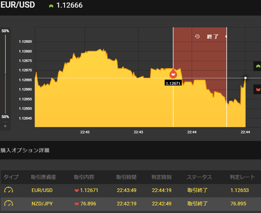
Task: Click the 取引時間 column header
Action: 126,177
